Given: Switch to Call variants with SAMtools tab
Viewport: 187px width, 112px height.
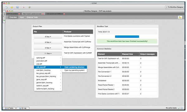Looking at the screenshot, I should point(55,14).
